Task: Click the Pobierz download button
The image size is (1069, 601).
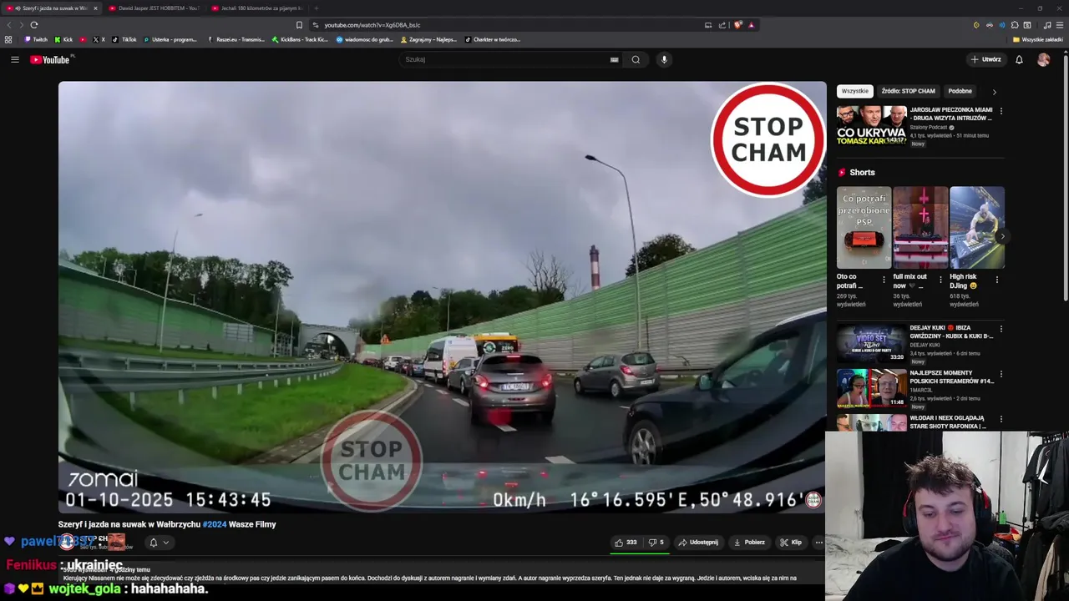Action: [x=749, y=543]
